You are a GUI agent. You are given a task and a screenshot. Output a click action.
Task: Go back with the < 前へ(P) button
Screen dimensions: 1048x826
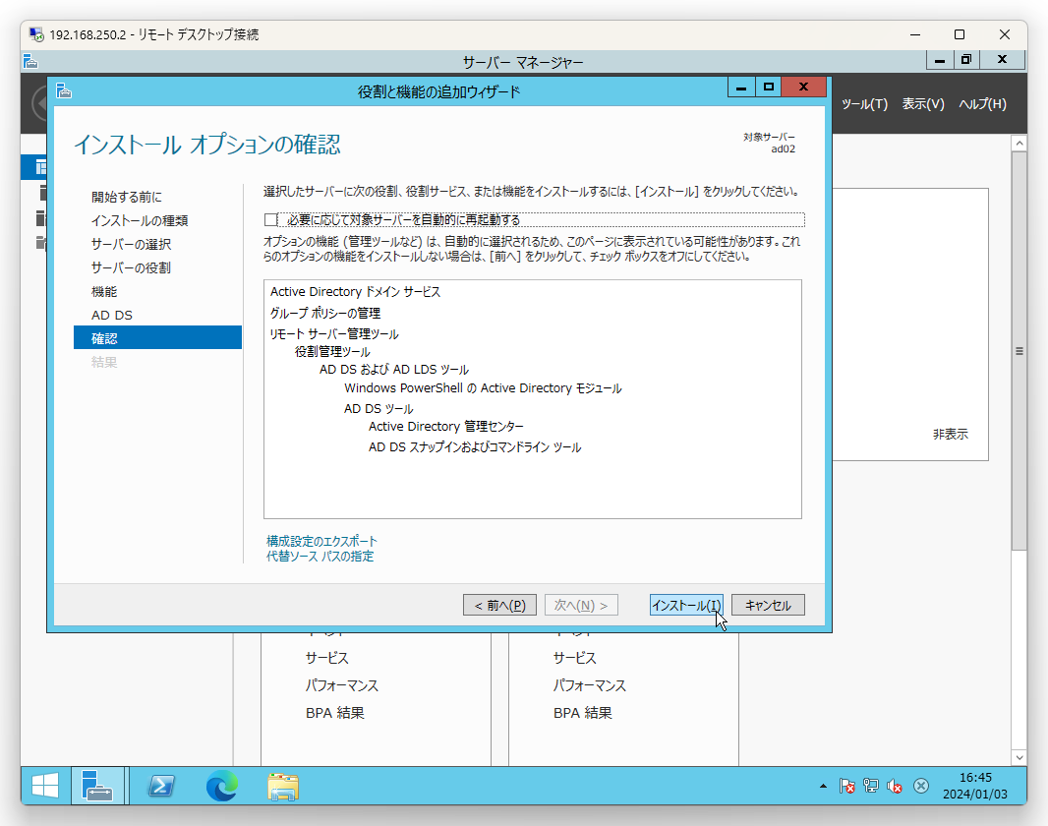click(500, 605)
